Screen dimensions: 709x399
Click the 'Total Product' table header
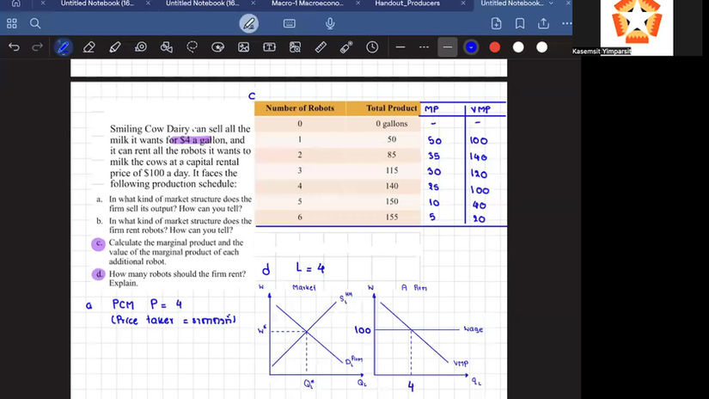click(x=392, y=108)
